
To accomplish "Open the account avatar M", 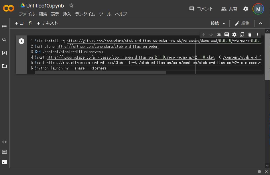I will click(258, 9).
